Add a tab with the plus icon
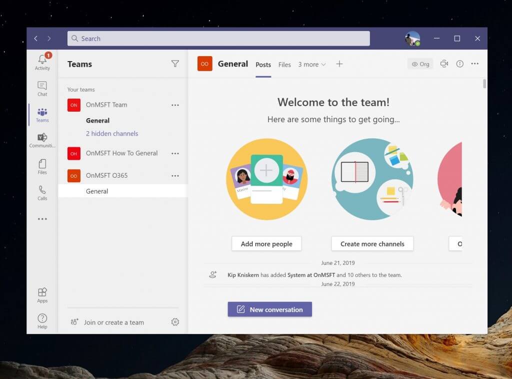The height and width of the screenshot is (379, 512). click(x=339, y=64)
